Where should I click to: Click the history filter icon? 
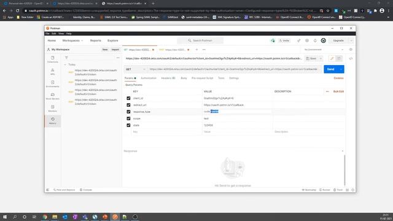66,58
